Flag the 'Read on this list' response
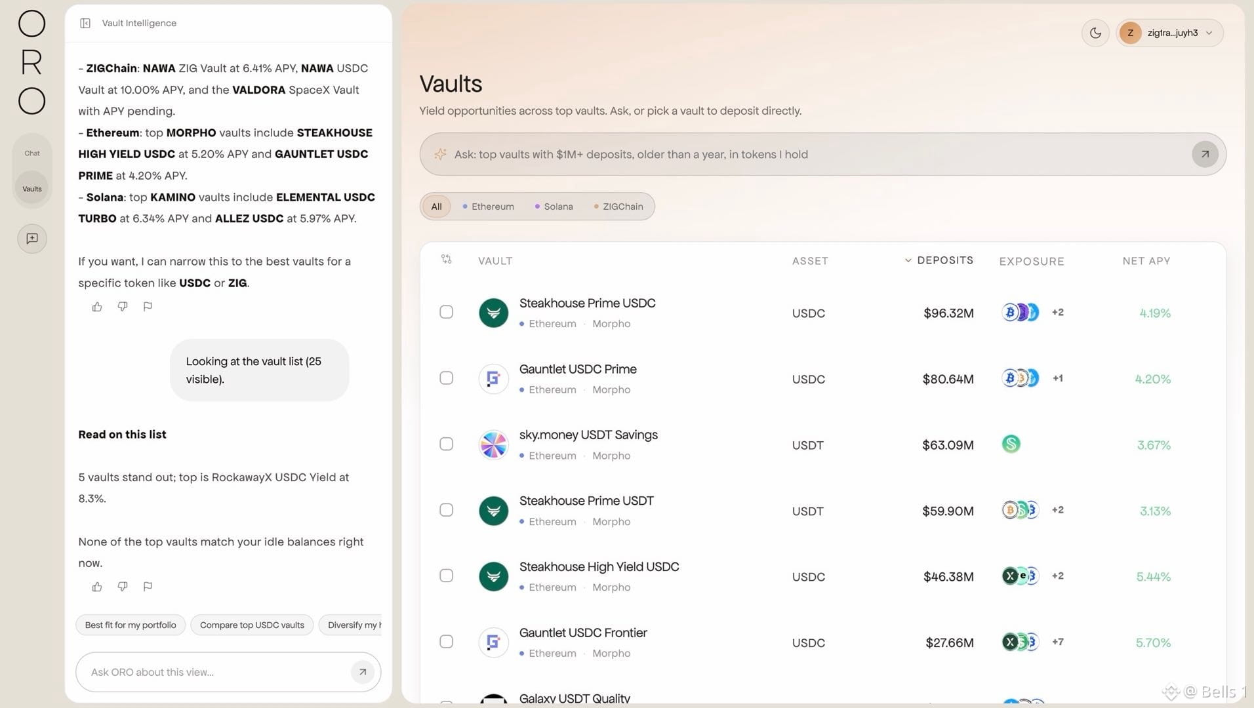Screen dimensions: 1254x708 148,587
